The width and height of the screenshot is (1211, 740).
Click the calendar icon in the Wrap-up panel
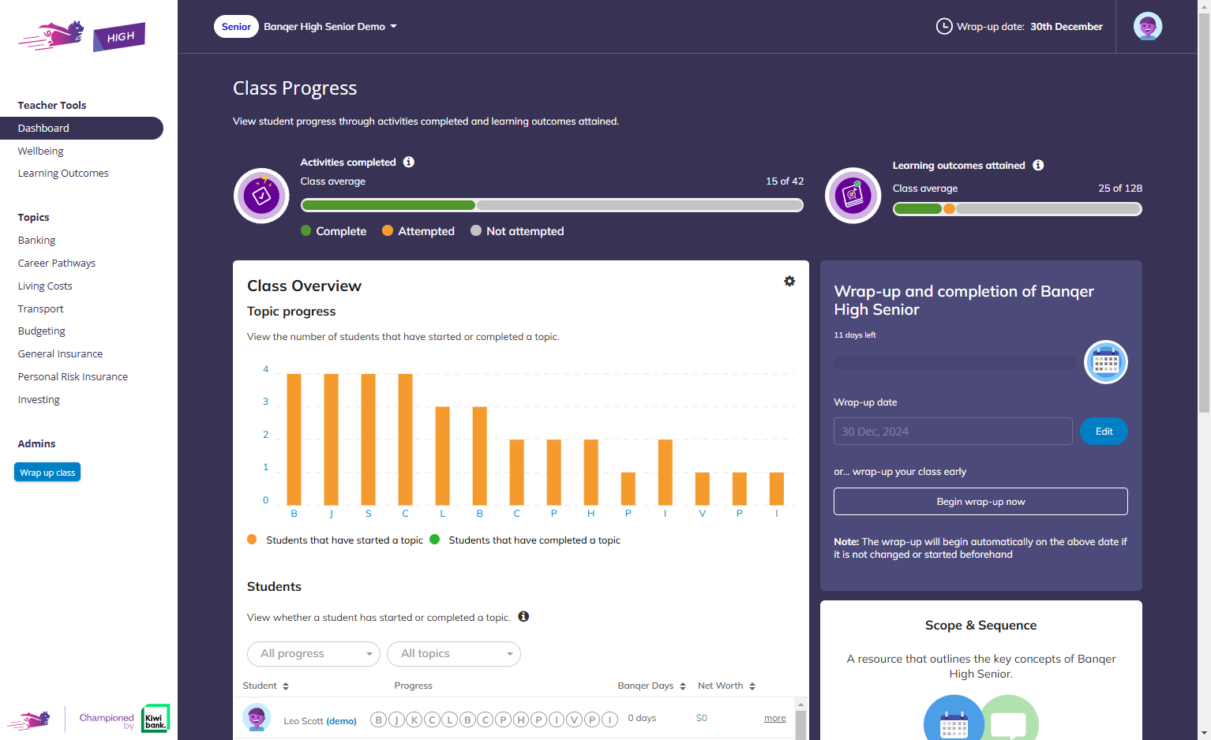click(1106, 362)
